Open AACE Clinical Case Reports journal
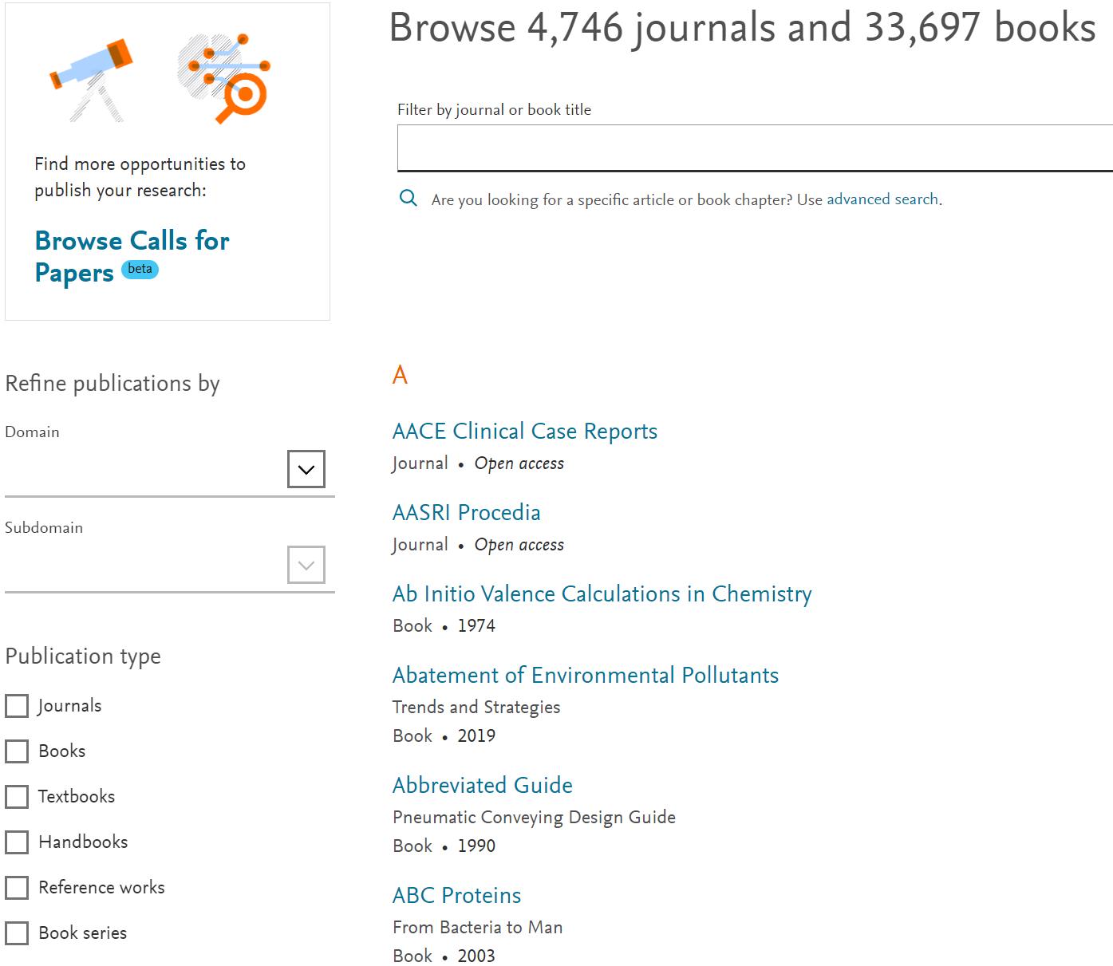1113x966 pixels. 524,432
